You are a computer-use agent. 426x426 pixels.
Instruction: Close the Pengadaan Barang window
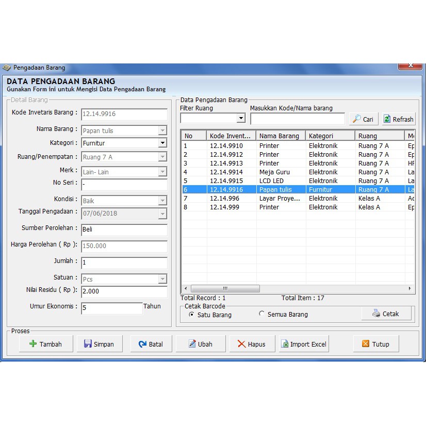point(411,66)
